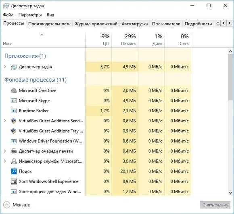This screenshot has width=234, height=214.
Task: Select the Microsoft OneDrive cloud icon
Action: [x=14, y=91]
